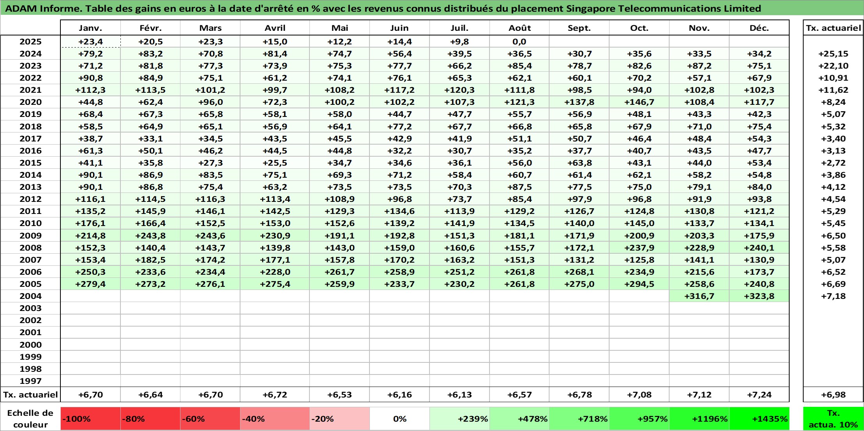
Task: Click the 0% white scale swatch
Action: (x=399, y=419)
